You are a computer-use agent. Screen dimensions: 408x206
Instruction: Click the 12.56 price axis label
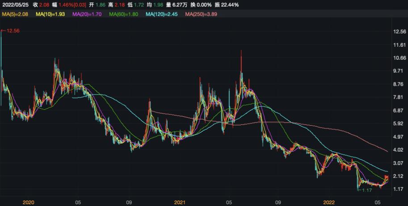pyautogui.click(x=400, y=31)
